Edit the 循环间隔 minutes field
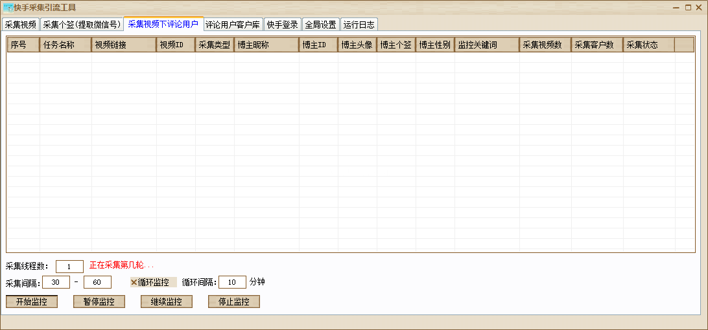708x330 pixels. [232, 282]
